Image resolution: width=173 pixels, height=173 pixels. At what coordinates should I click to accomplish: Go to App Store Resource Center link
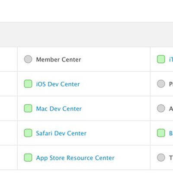(x=75, y=158)
